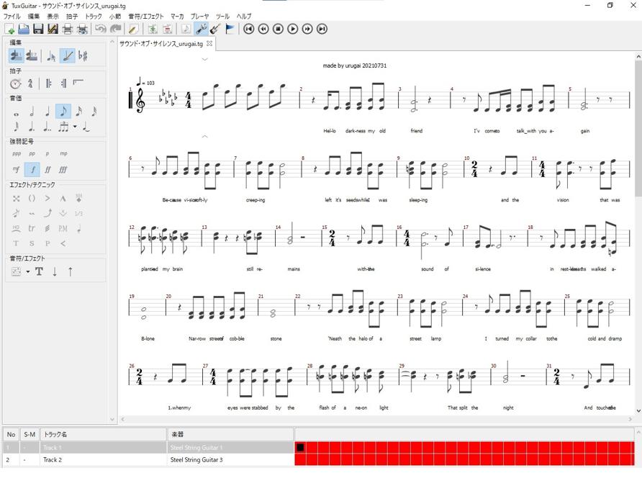Open the tuplet division dropdown arrow
Screen dimensions: 642x478
pyautogui.click(x=75, y=127)
